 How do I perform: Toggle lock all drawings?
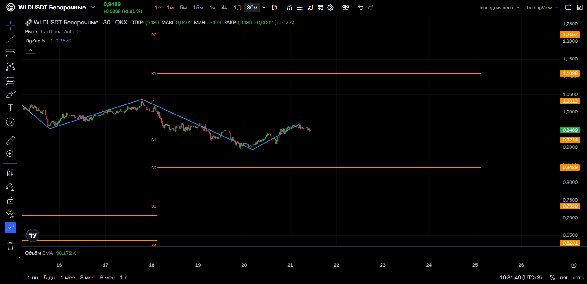(x=10, y=200)
